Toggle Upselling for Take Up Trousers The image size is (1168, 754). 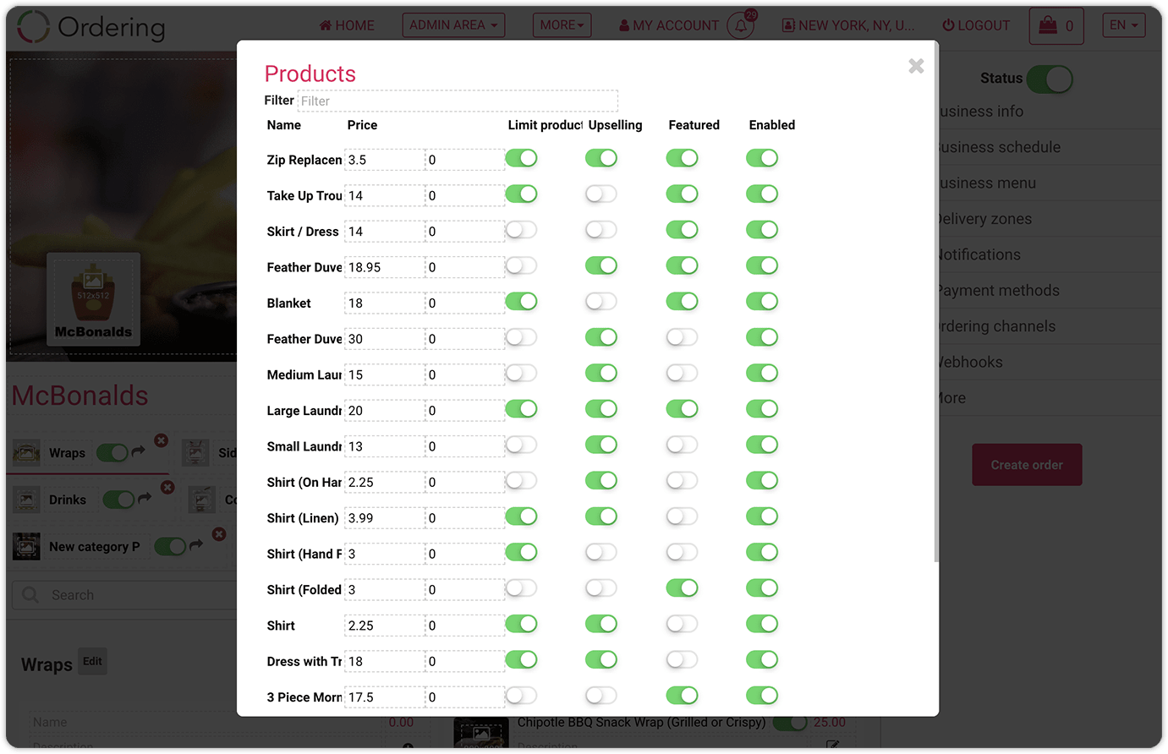tap(601, 194)
